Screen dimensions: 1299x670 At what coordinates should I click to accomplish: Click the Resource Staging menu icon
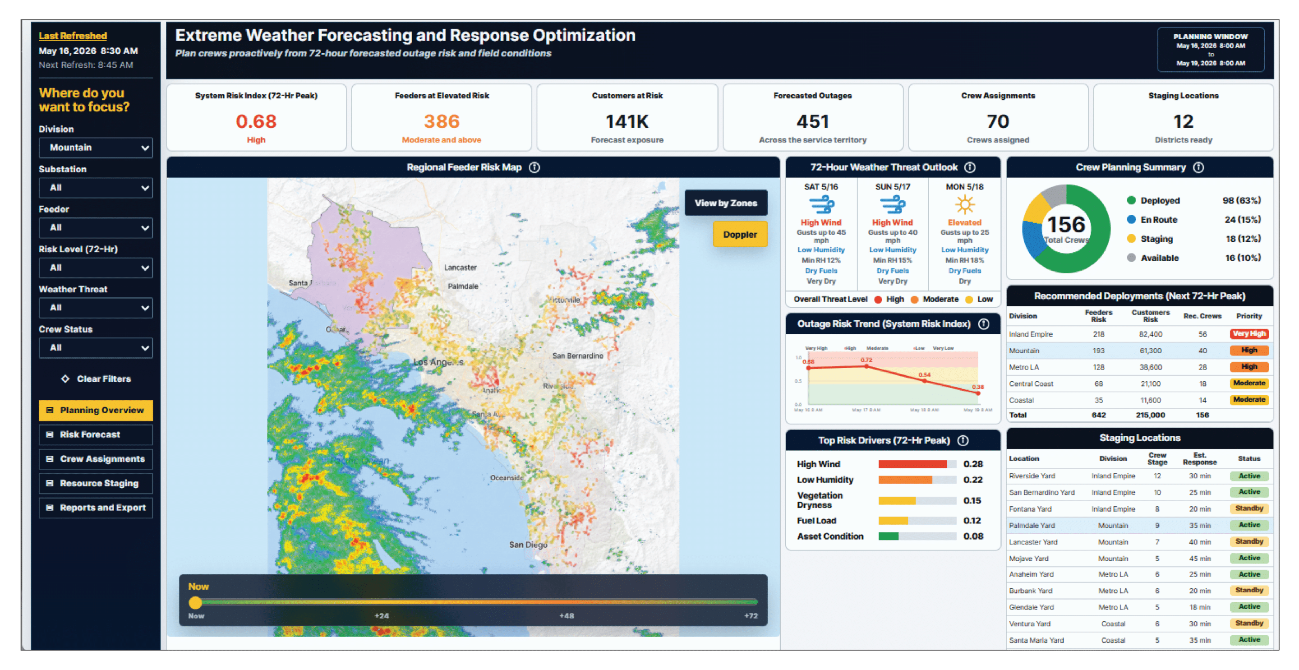50,483
